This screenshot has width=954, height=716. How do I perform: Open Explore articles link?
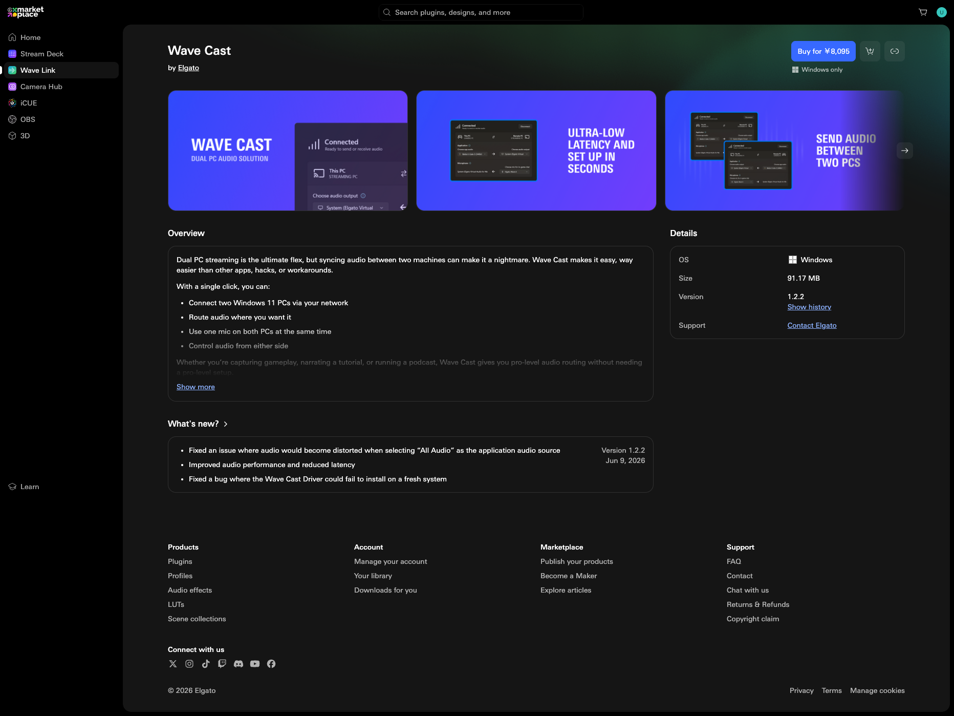[566, 590]
